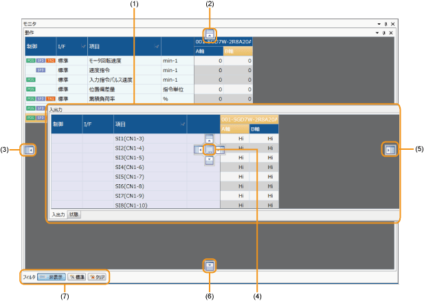Image resolution: width=424 pixels, height=301 pixels.
Task: Click the pin icon on 動作 panel
Action: click(x=384, y=32)
